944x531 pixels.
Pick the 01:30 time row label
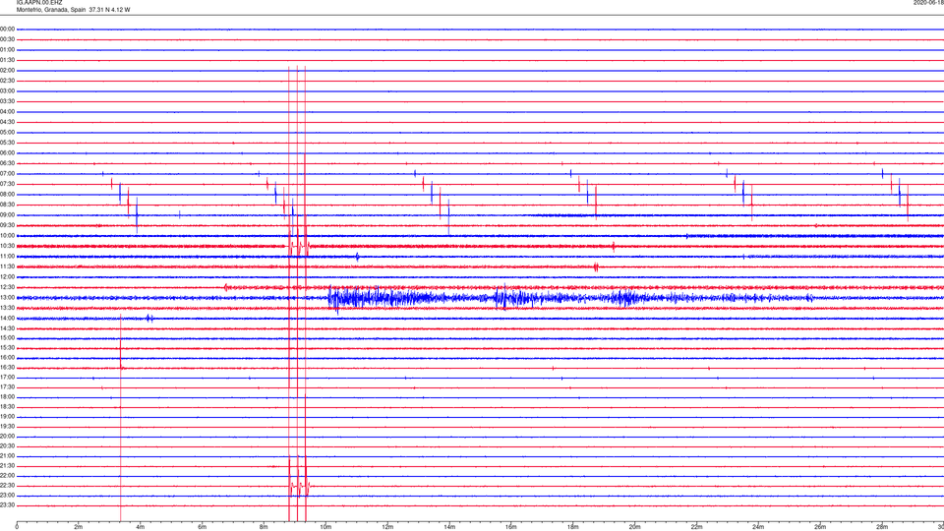coord(8,60)
